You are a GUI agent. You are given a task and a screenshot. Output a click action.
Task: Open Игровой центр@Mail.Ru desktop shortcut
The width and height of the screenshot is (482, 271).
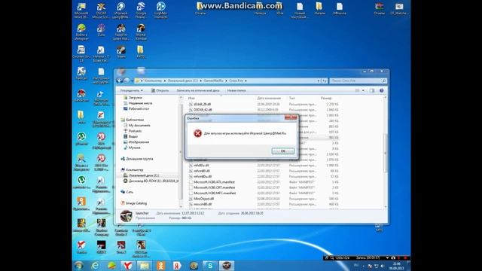click(120, 11)
